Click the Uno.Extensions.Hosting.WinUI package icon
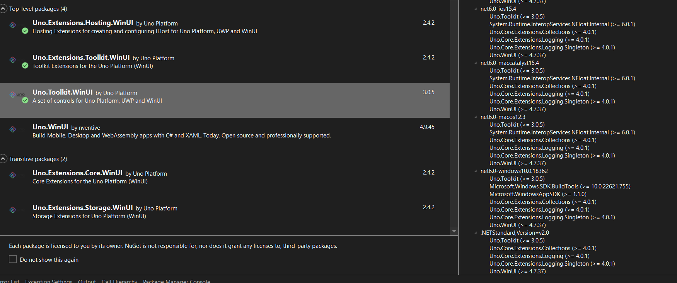The width and height of the screenshot is (677, 283). pos(12,25)
